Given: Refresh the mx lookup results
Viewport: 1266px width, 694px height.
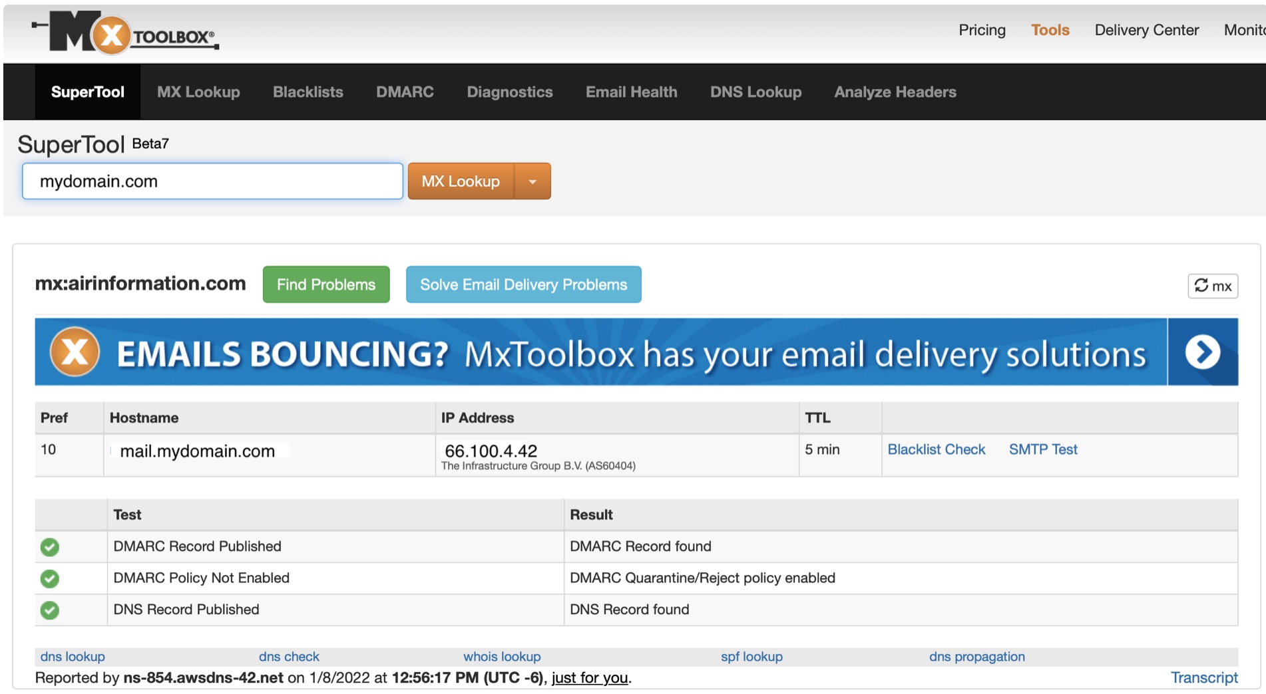Looking at the screenshot, I should (1213, 285).
